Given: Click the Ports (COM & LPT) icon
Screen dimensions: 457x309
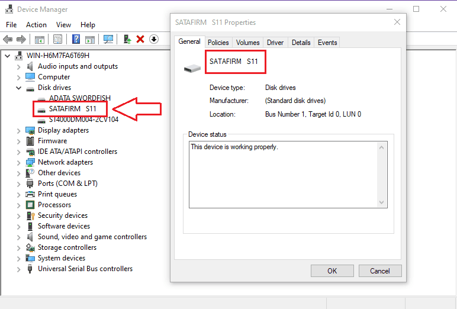Looking at the screenshot, I should [30, 184].
